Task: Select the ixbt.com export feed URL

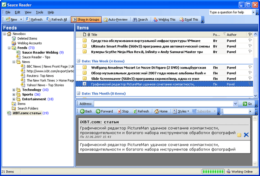Action: pyautogui.click(x=50, y=71)
